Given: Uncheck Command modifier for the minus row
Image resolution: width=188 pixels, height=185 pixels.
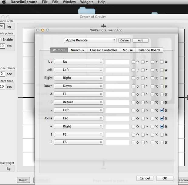Looking at the screenshot, I should tap(162, 110).
